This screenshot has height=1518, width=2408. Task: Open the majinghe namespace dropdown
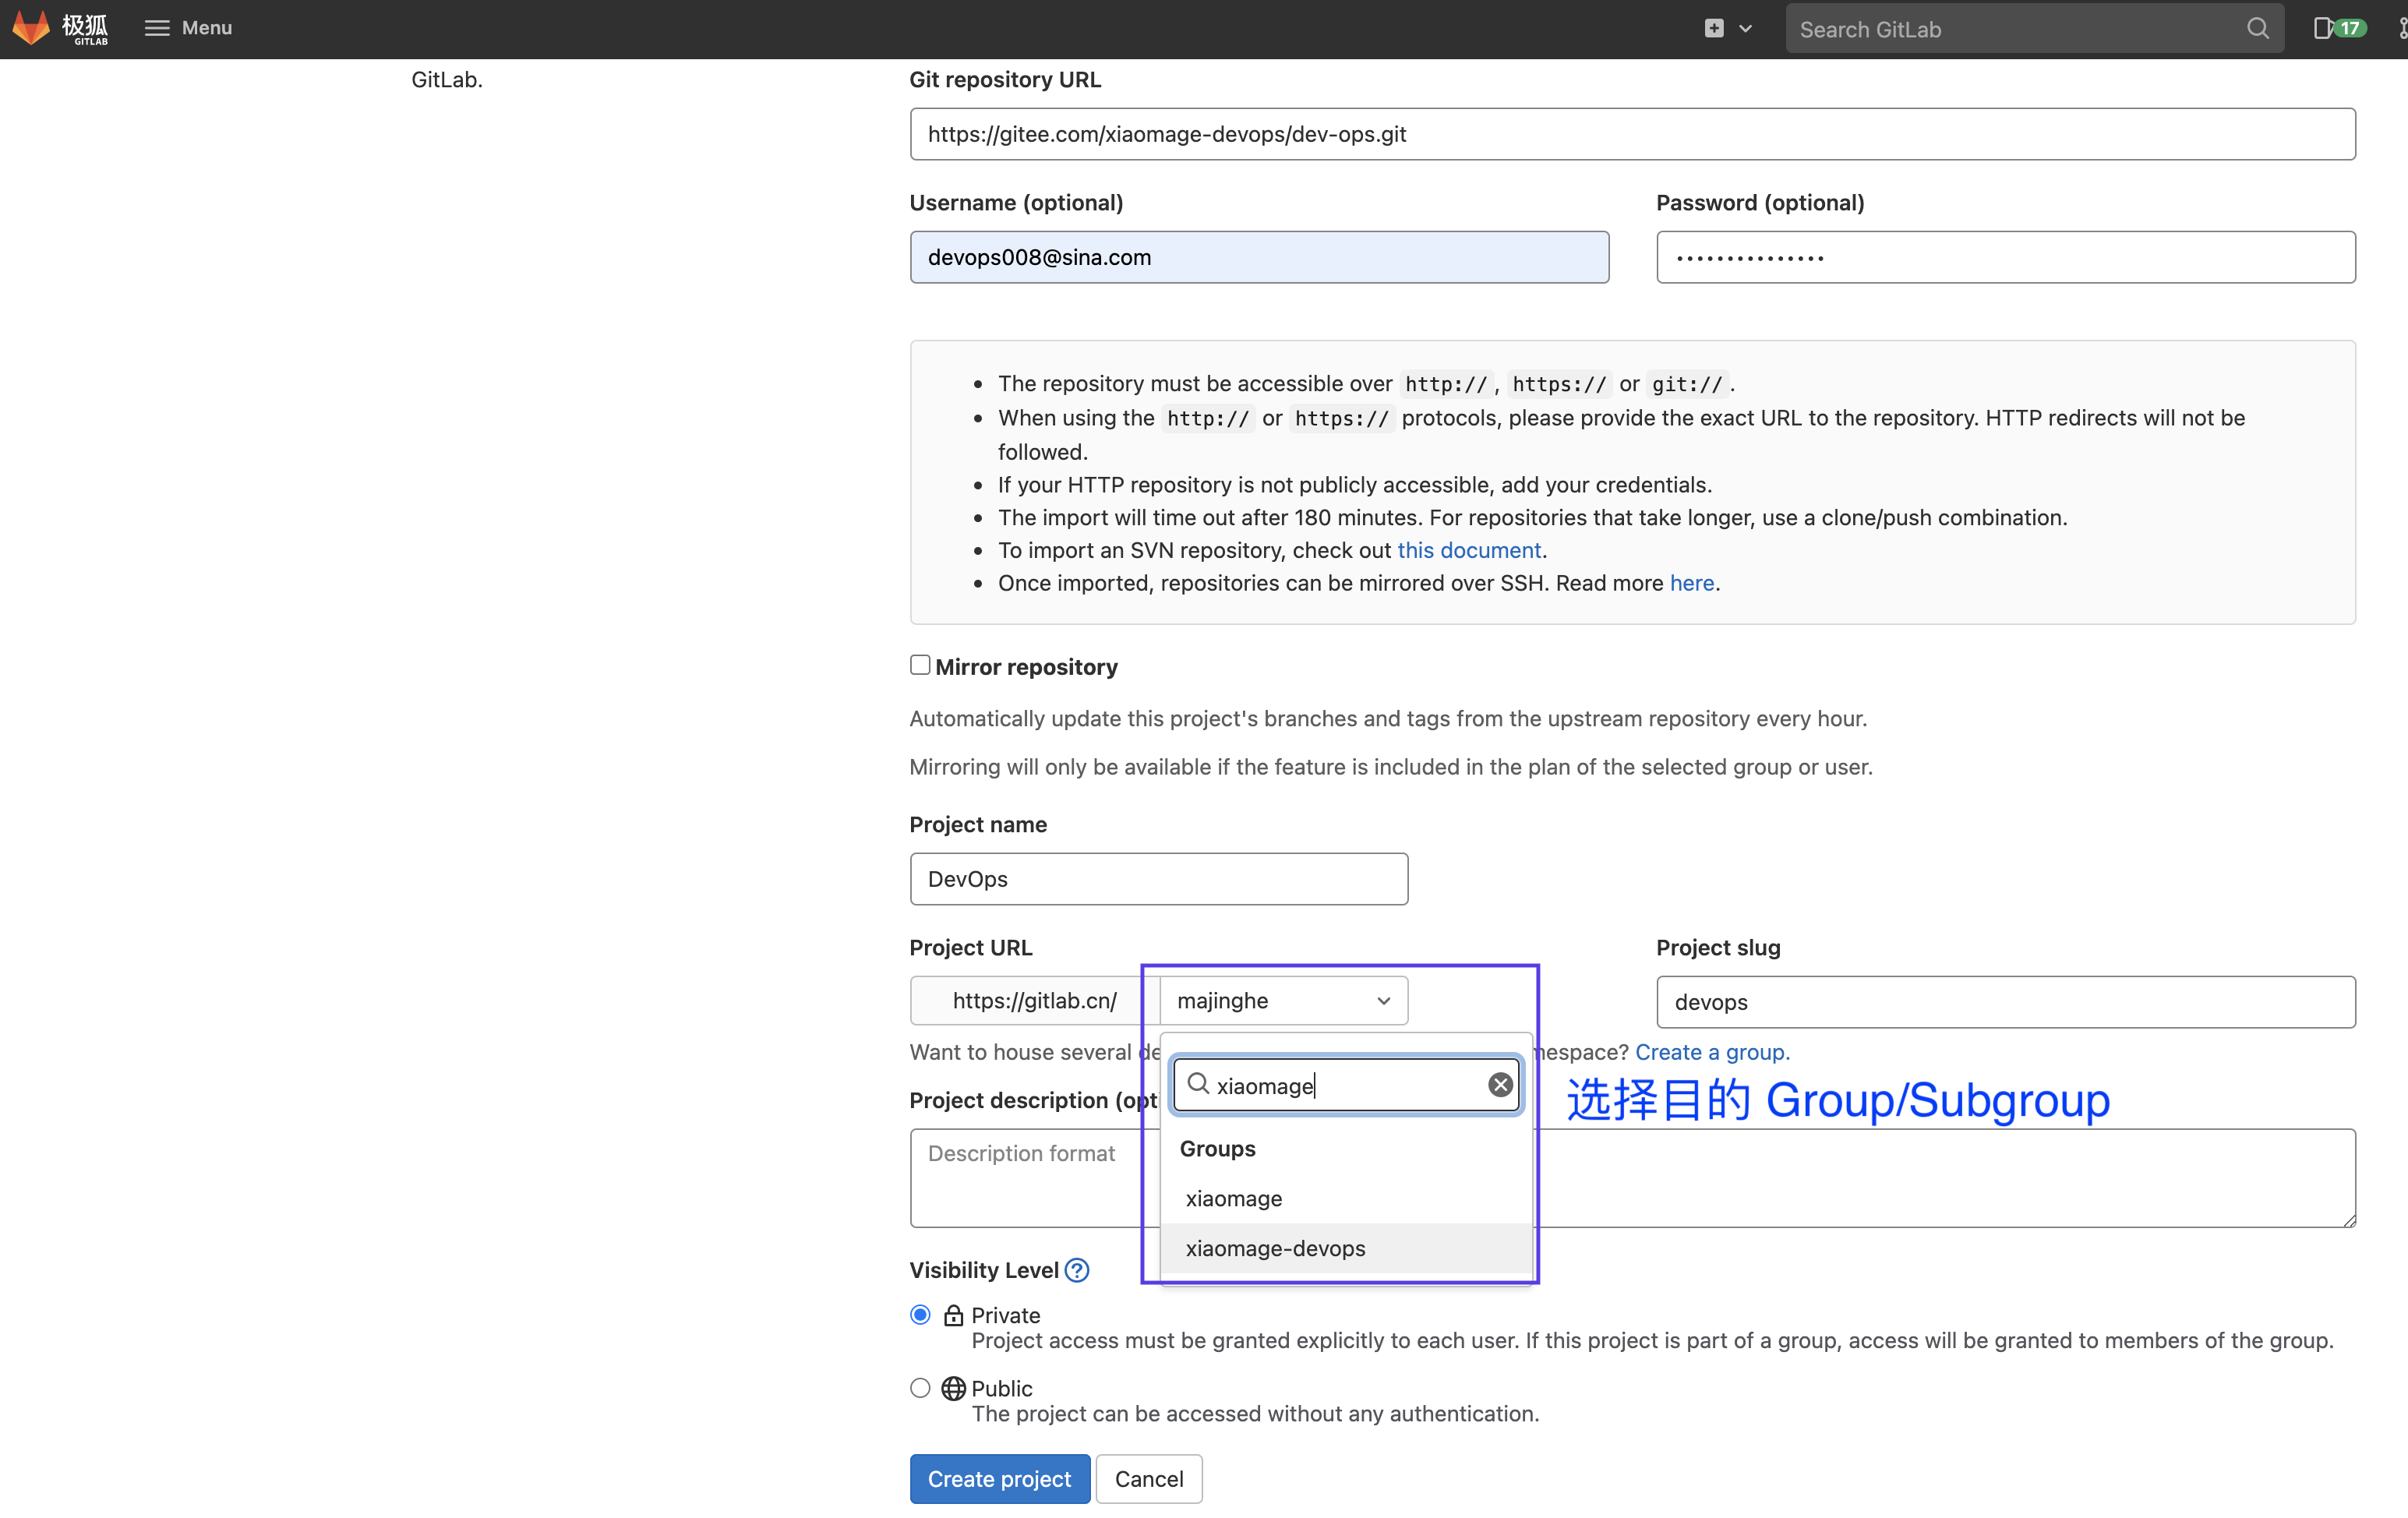pos(1283,1000)
